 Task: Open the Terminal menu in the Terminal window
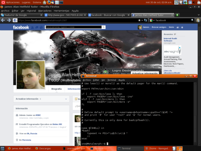point(111,80)
